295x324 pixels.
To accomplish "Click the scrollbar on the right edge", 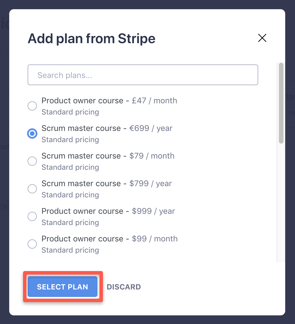I will (280, 101).
